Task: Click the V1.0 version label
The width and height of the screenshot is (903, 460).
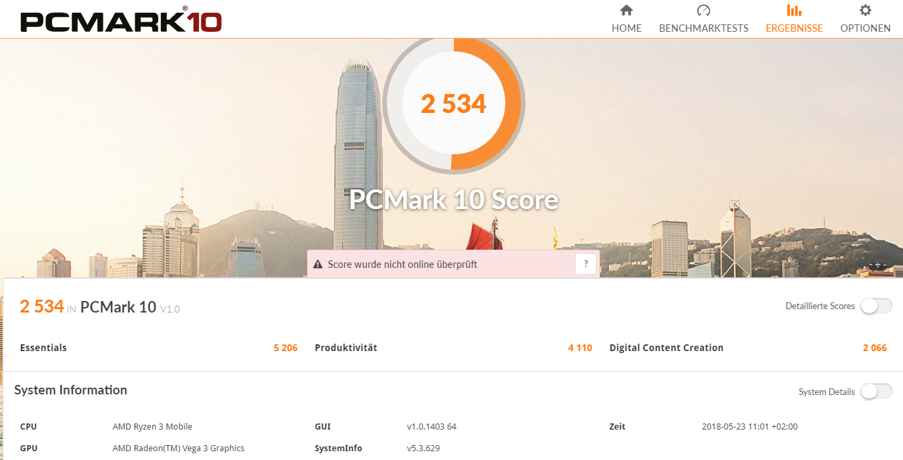Action: (170, 309)
